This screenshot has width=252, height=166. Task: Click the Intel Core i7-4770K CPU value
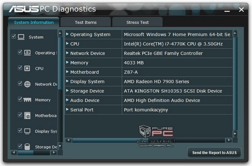point(173,44)
